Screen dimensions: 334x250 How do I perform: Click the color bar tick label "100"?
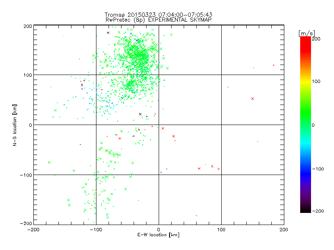316,81
